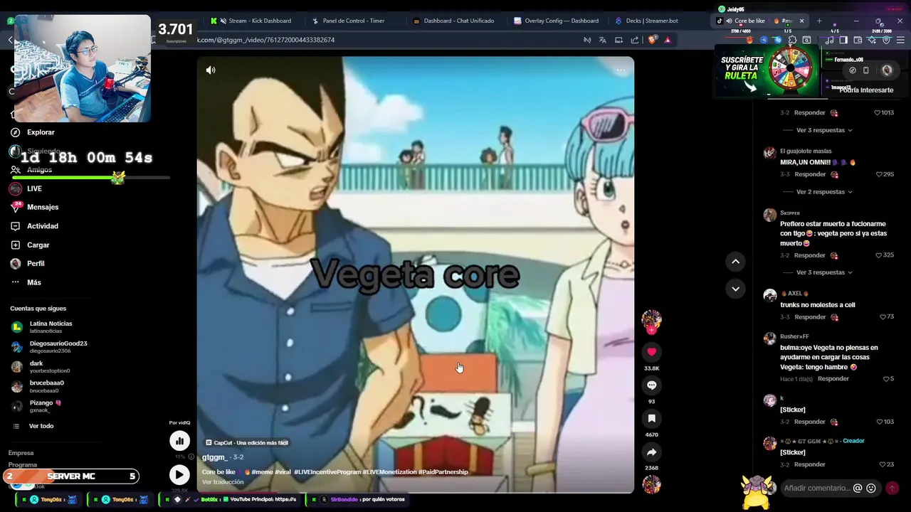Click the CapCut editing banner
Image resolution: width=911 pixels, height=512 pixels.
247,443
